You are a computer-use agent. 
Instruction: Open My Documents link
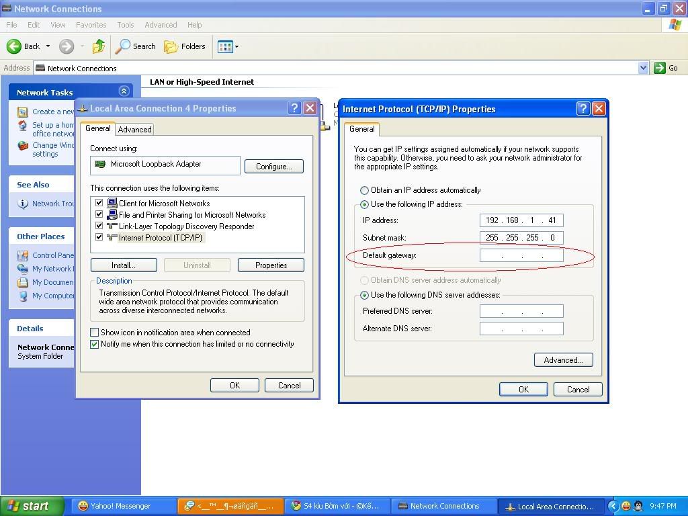click(52, 283)
